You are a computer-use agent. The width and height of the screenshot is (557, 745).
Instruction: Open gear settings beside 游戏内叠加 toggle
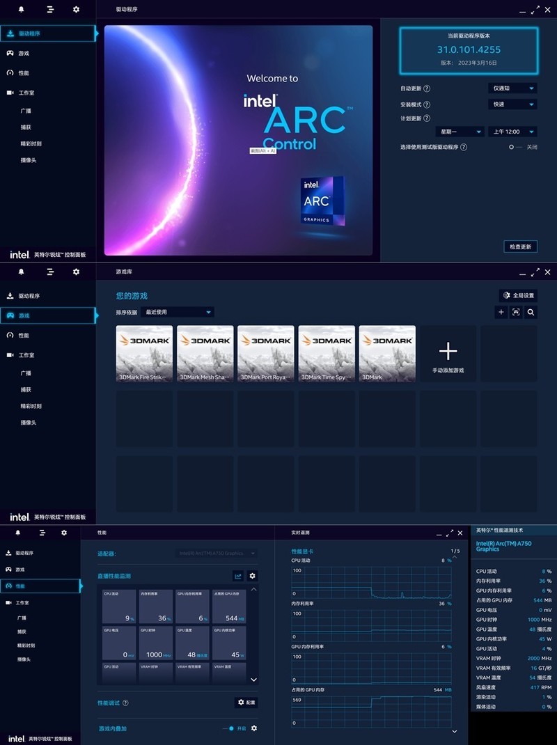click(254, 728)
